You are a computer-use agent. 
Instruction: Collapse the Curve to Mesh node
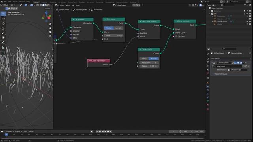pyautogui.click(x=176, y=21)
